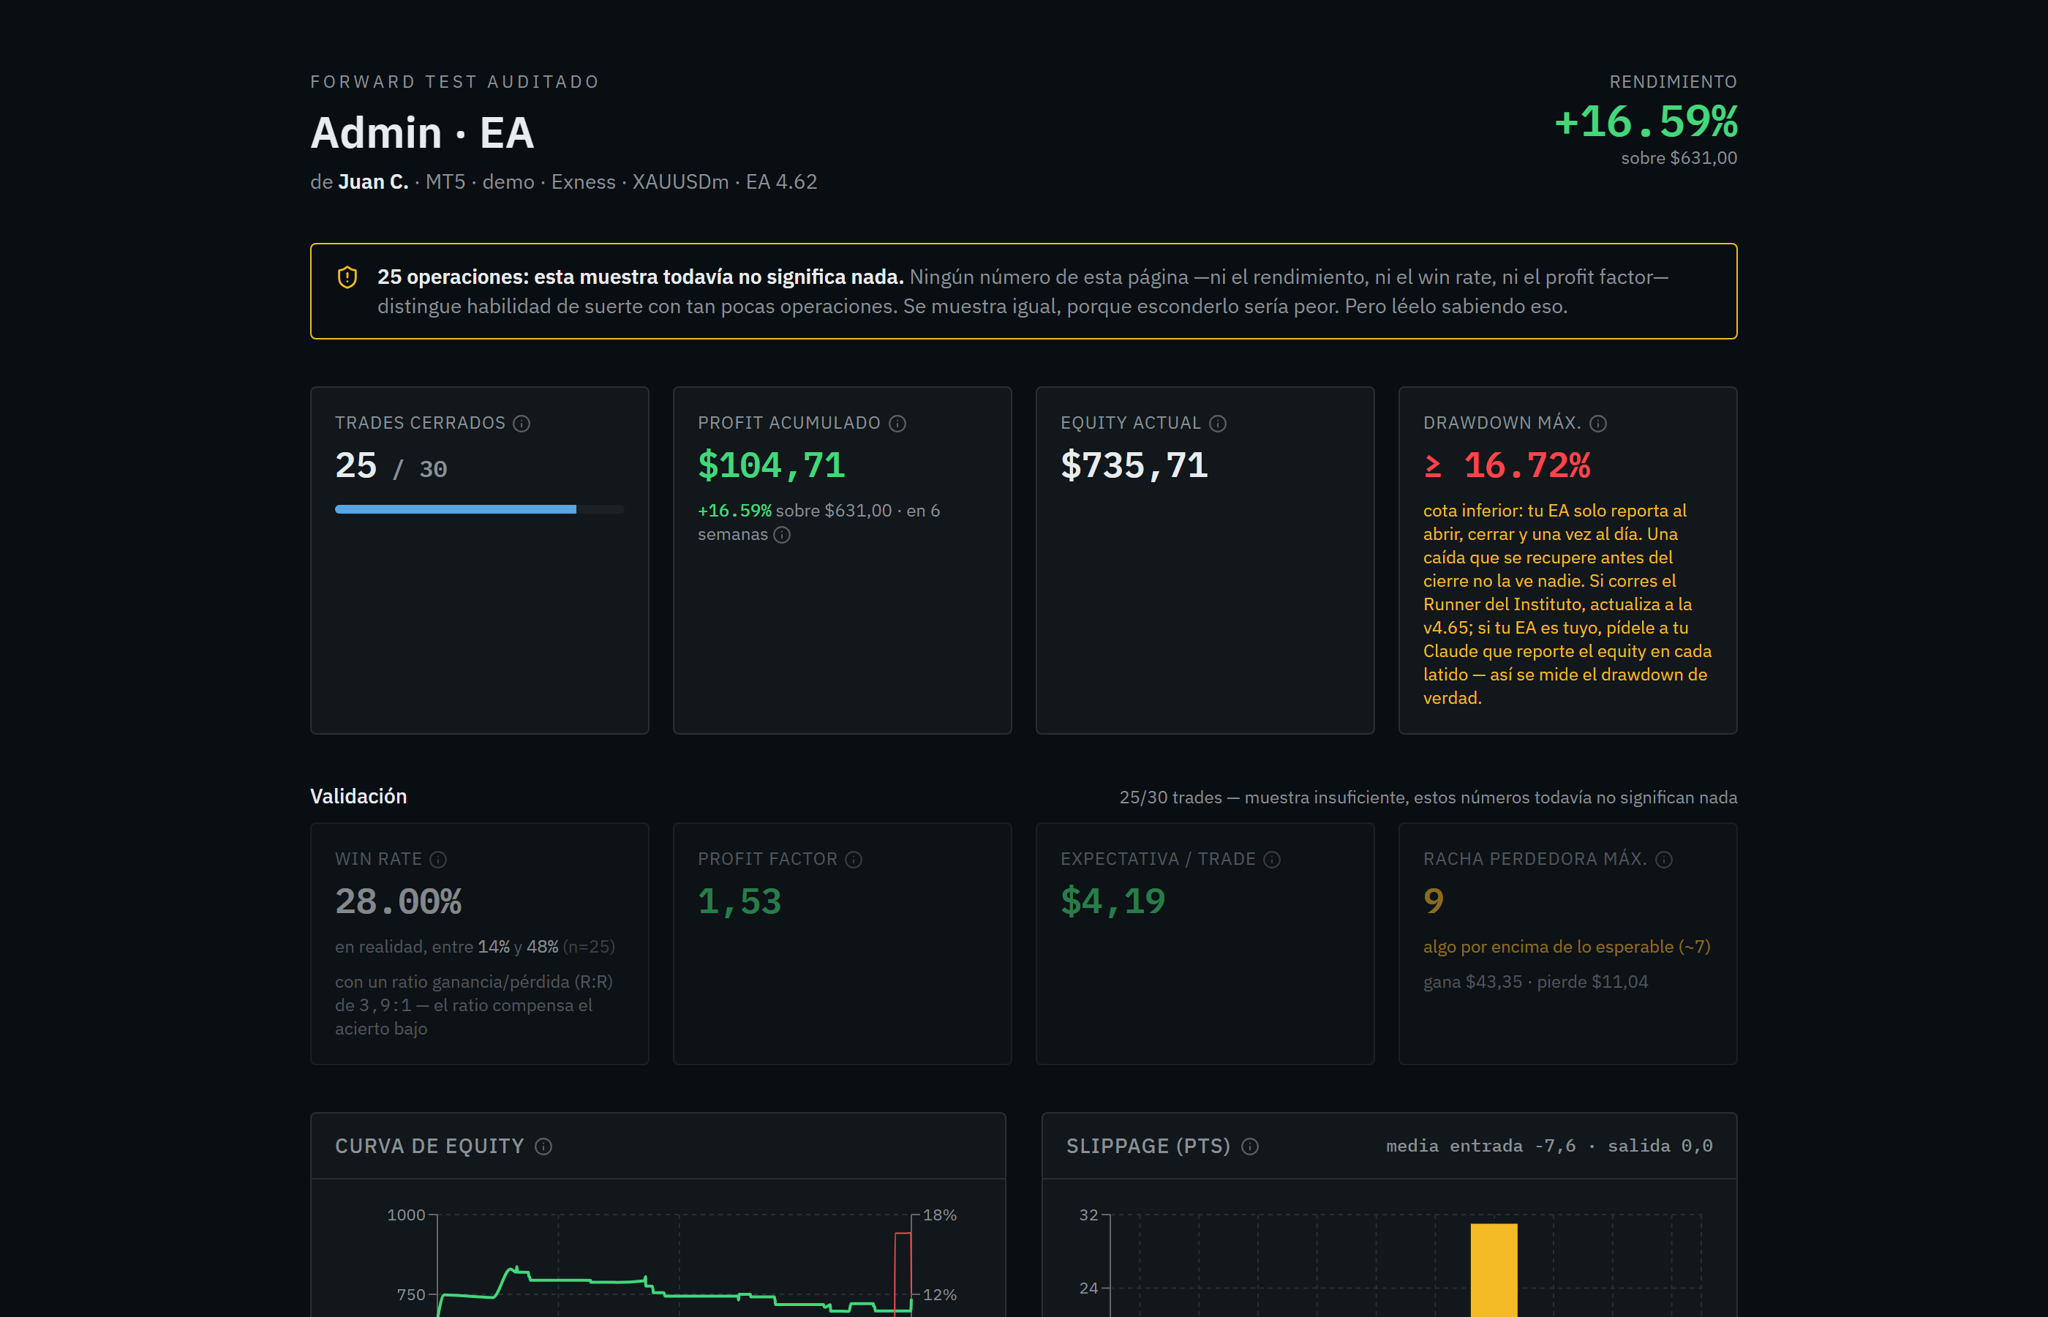
Task: Click the yellow slippage bar in the chart
Action: tap(1494, 1270)
